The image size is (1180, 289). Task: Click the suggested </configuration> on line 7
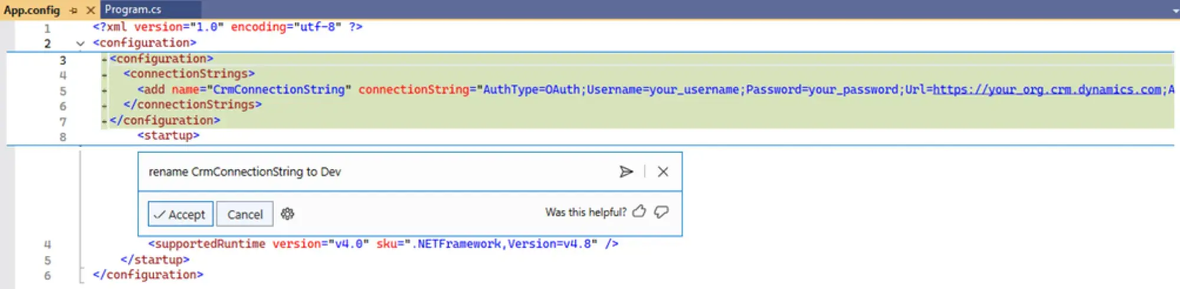coord(165,120)
